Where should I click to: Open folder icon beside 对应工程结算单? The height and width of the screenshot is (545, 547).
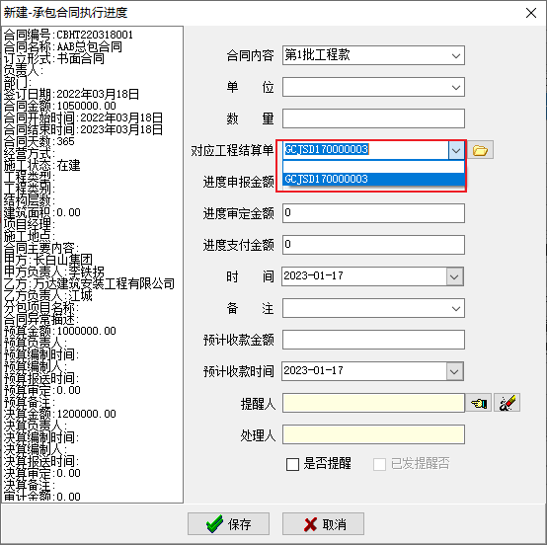tap(480, 150)
